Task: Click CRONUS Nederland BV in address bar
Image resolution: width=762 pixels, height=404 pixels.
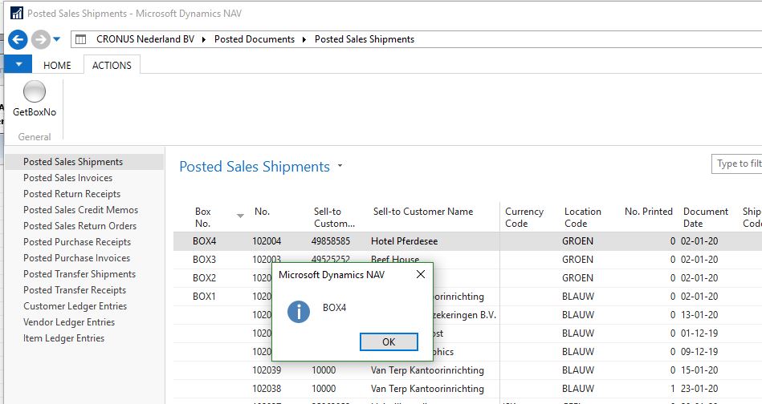Action: pos(143,39)
